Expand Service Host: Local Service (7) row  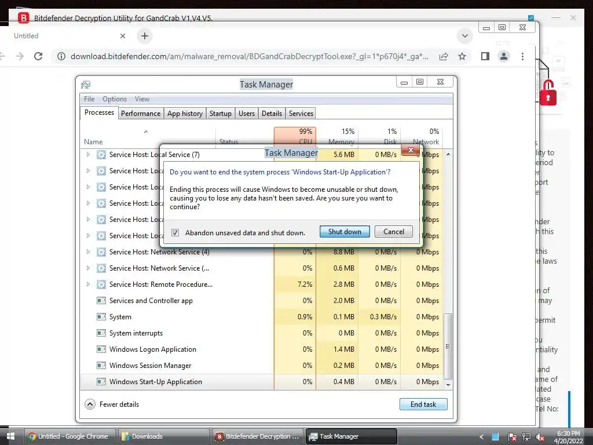tap(88, 154)
